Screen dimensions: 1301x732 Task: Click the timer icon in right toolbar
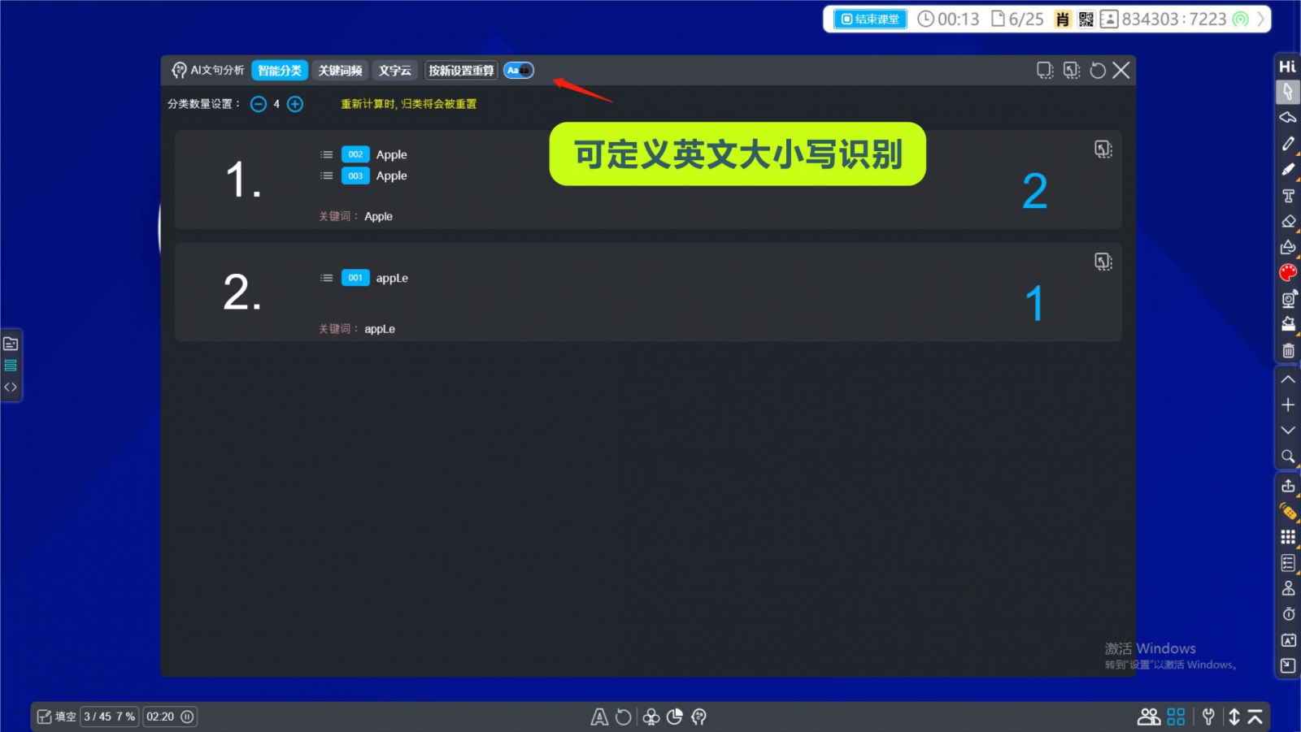(x=1288, y=614)
